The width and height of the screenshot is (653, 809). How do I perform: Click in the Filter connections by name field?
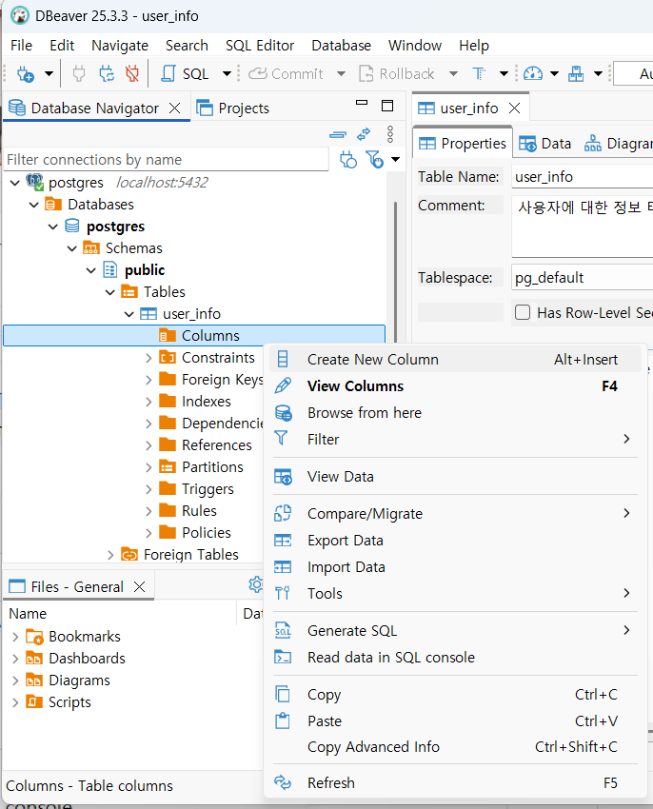[x=167, y=160]
